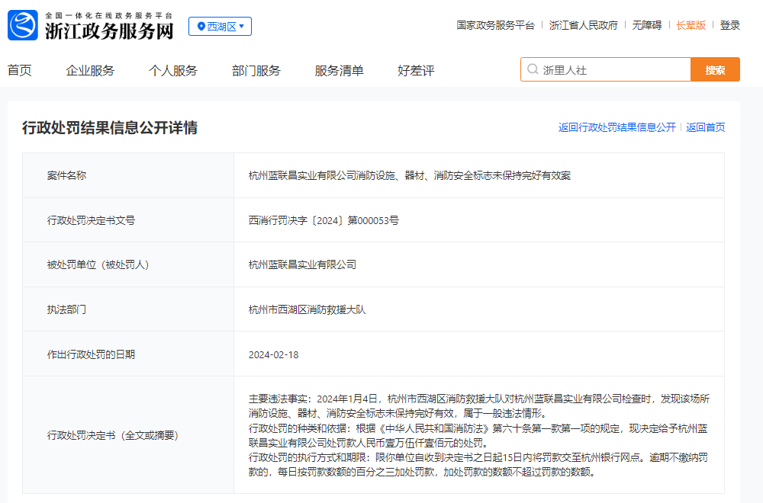Click the paragraph starting 主要违法事实
Screen dimensions: 763x503
479,405
